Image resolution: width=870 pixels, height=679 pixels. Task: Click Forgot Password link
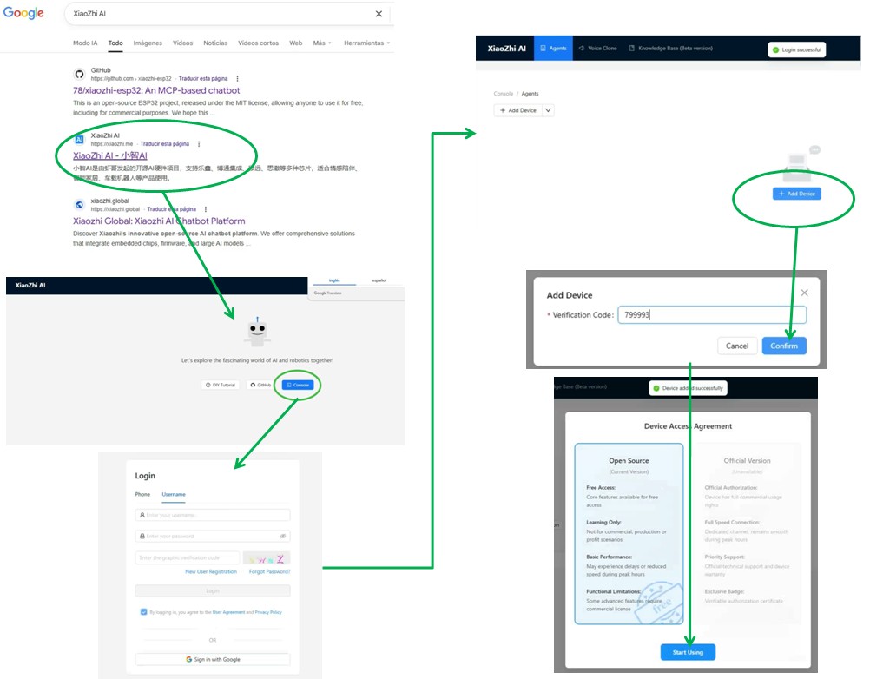[270, 572]
